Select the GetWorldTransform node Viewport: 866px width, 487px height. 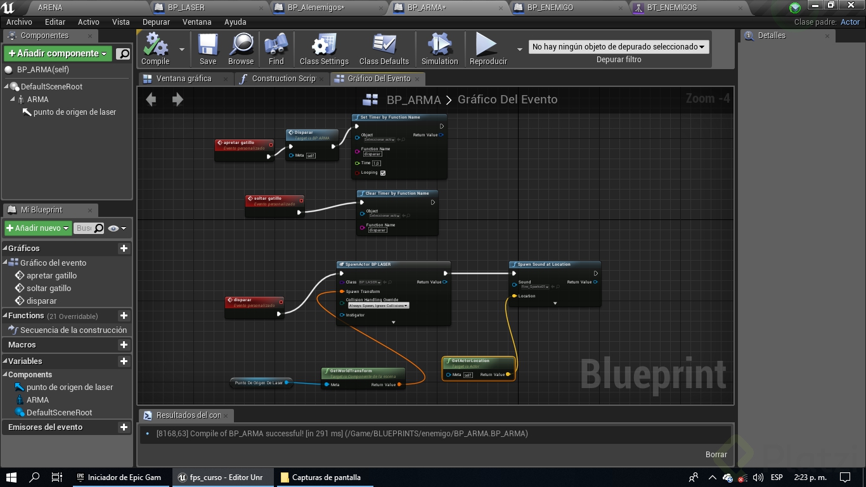tap(363, 378)
